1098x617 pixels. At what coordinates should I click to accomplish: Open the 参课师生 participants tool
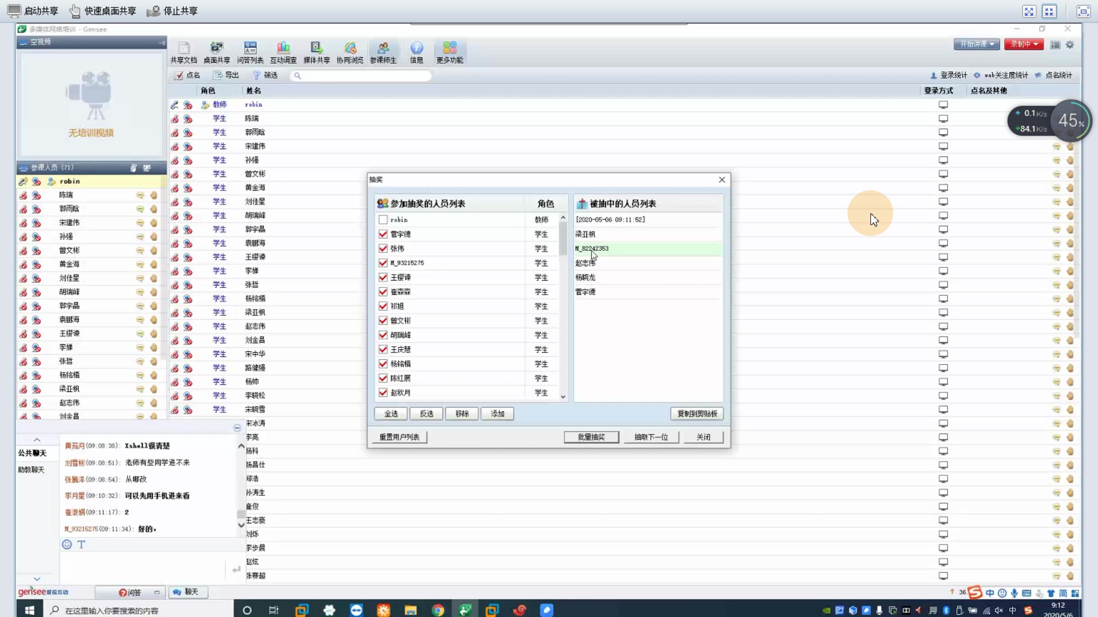tap(383, 52)
